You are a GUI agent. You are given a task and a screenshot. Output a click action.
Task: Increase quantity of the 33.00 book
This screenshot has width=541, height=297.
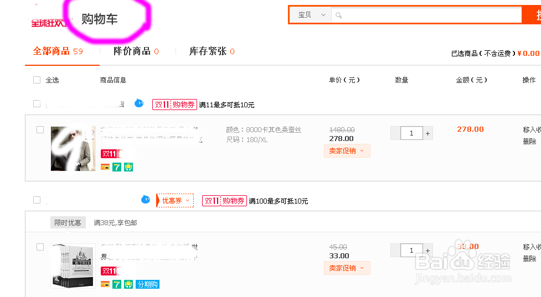[x=428, y=251]
